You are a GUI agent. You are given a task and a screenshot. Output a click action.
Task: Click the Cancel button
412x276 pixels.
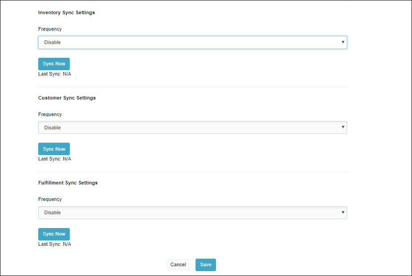(178, 264)
